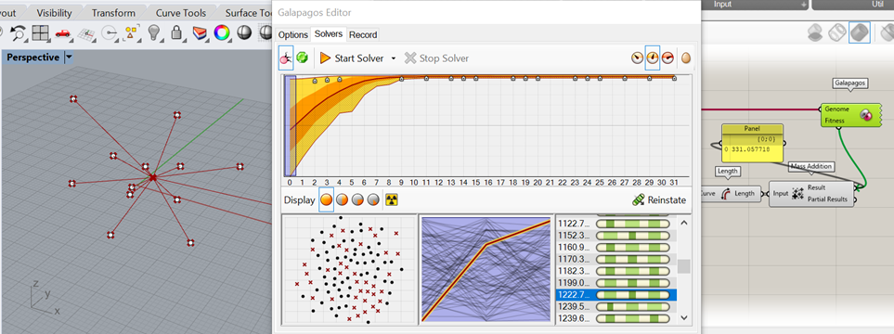Click the Reinstate button
894x334 pixels.
pyautogui.click(x=660, y=200)
